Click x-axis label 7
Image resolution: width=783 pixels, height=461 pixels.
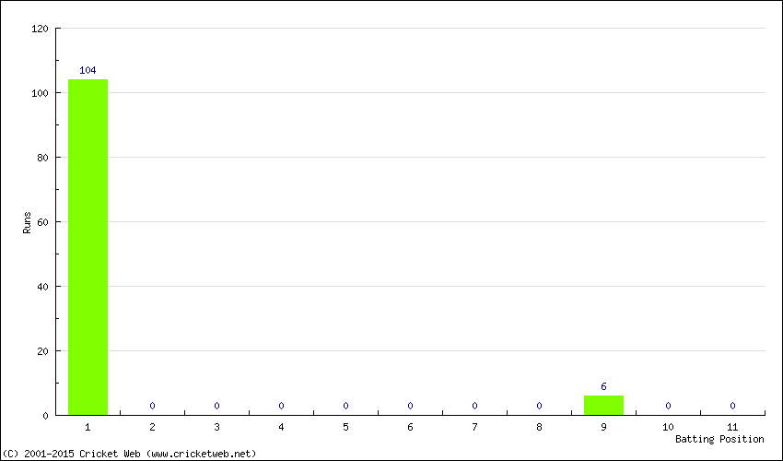(x=474, y=427)
